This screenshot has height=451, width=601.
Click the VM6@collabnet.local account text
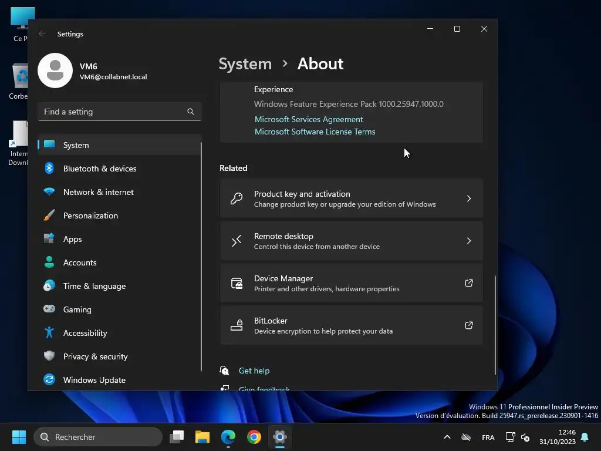point(113,77)
